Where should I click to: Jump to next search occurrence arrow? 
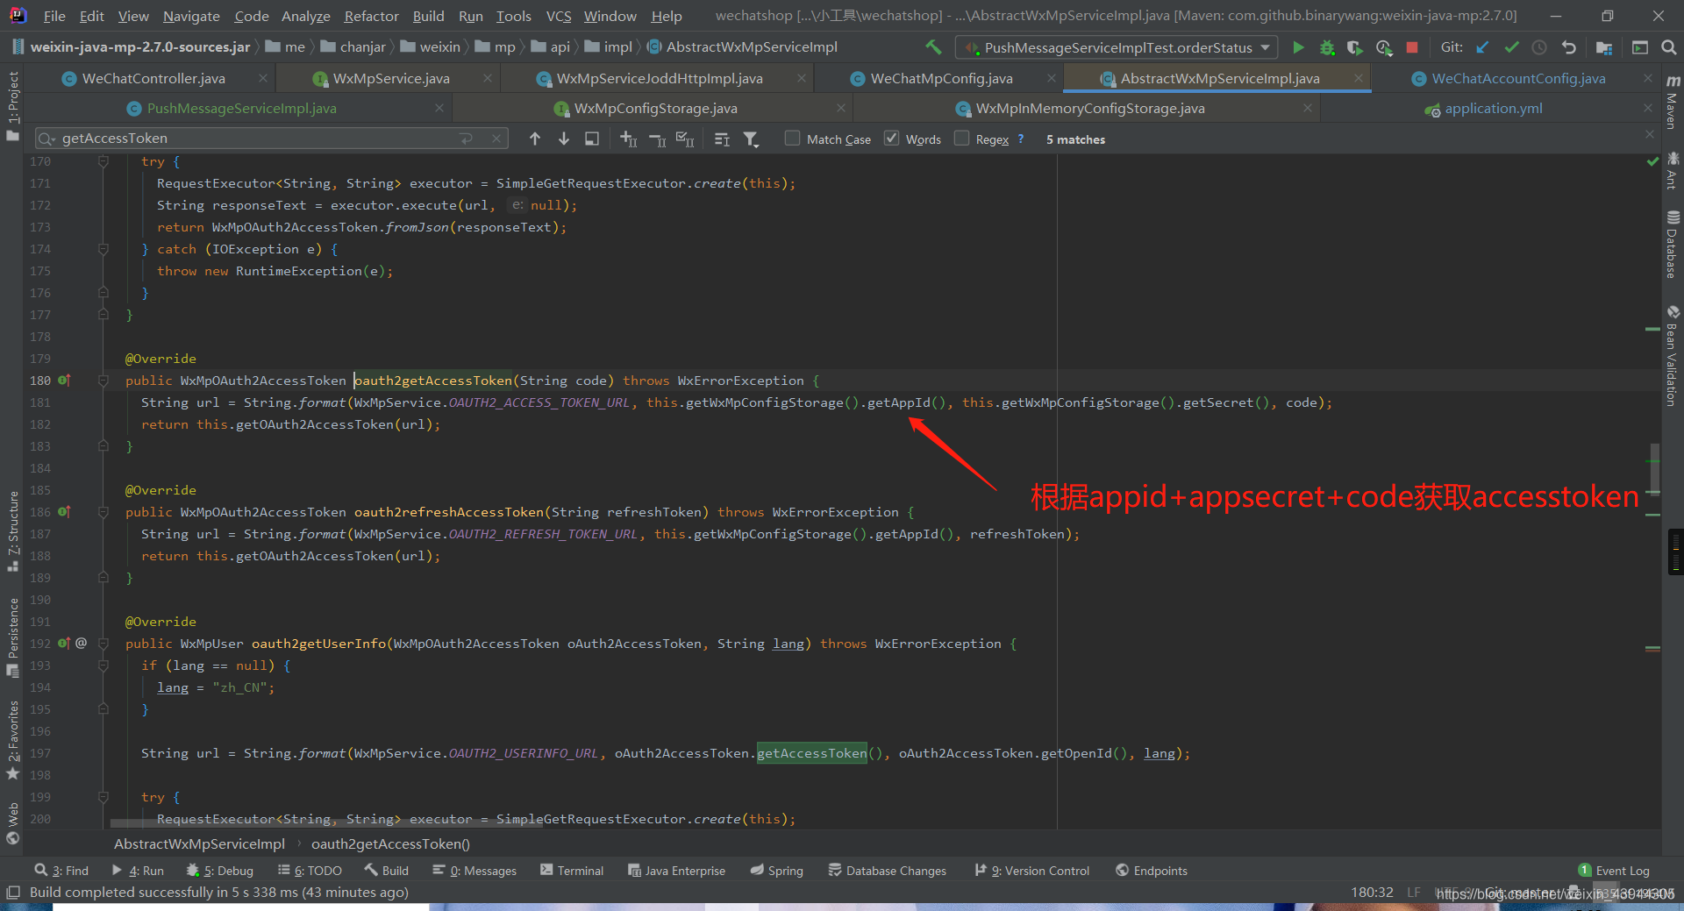point(564,139)
